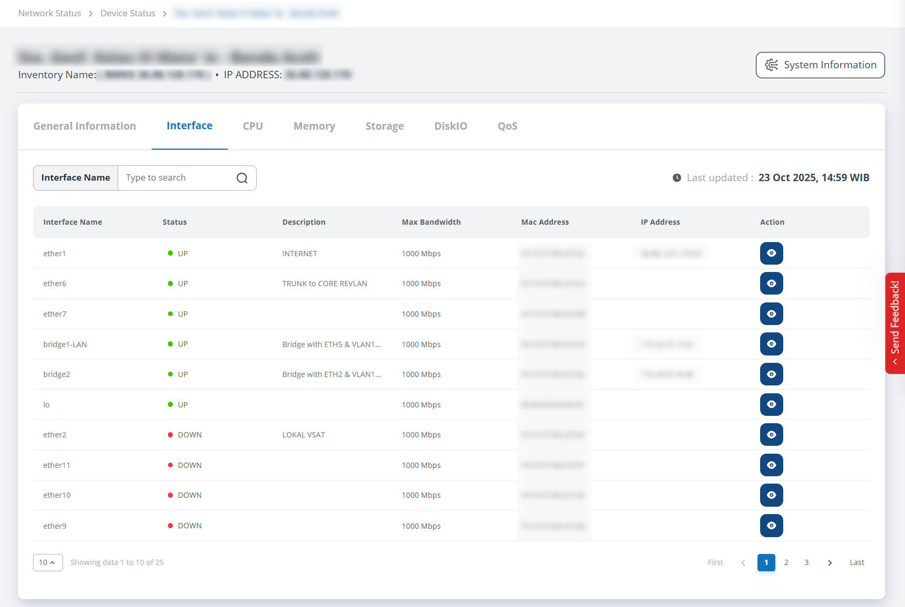This screenshot has height=607, width=905.
Task: View the down interface ether2 details
Action: (771, 434)
